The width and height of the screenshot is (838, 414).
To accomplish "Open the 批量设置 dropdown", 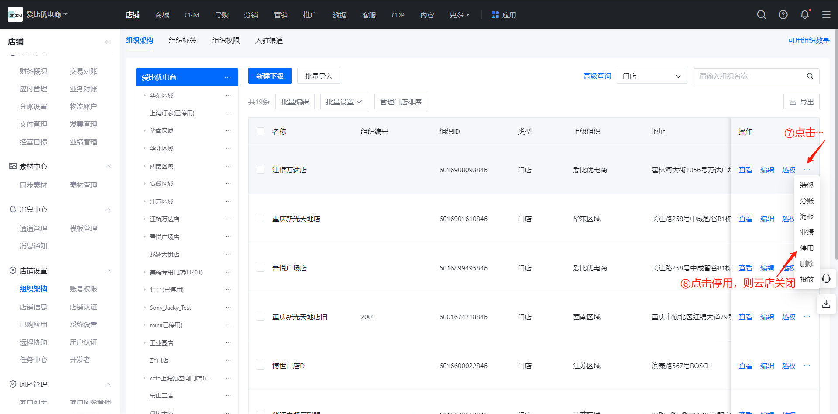I will pos(344,102).
